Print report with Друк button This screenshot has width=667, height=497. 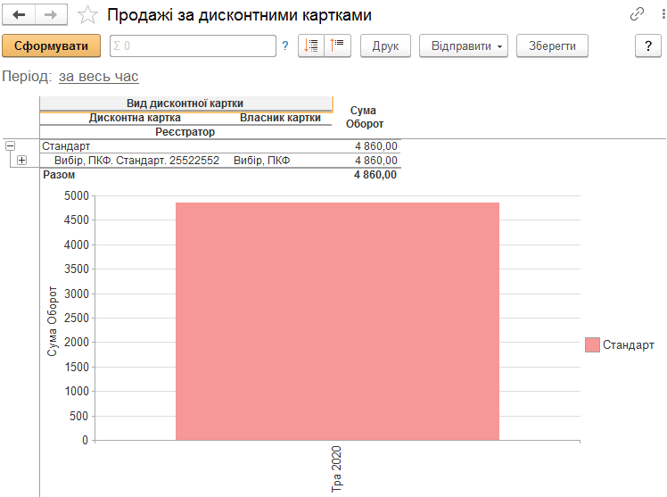pyautogui.click(x=385, y=46)
